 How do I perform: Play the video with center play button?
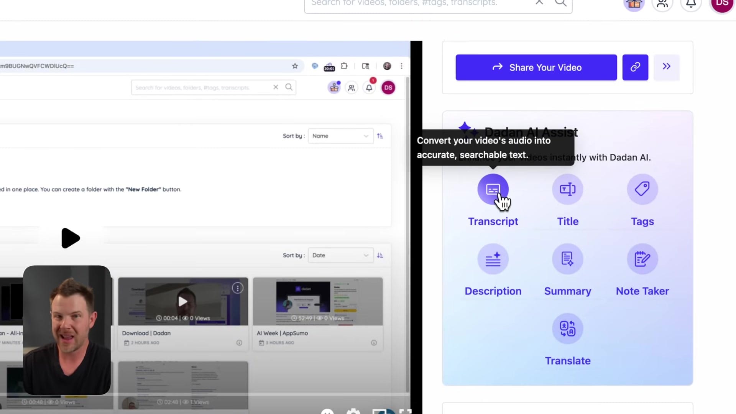pos(71,238)
